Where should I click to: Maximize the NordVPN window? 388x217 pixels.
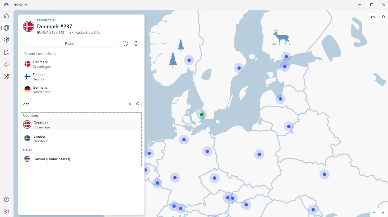point(372,5)
